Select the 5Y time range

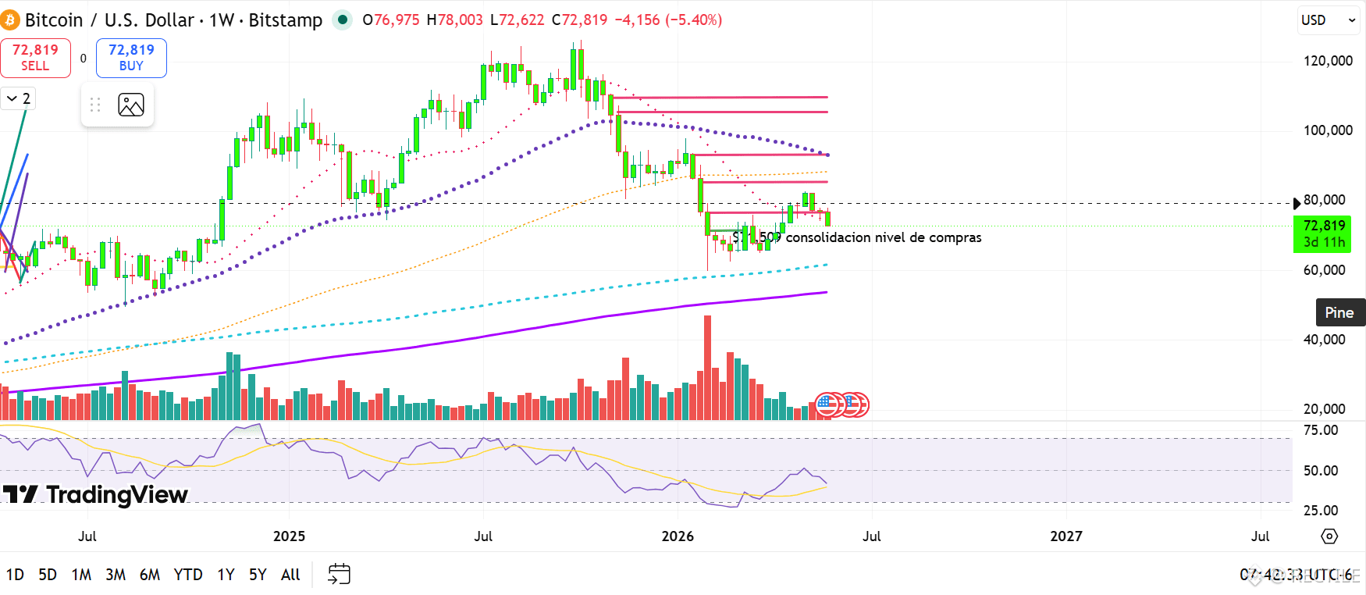tap(258, 575)
